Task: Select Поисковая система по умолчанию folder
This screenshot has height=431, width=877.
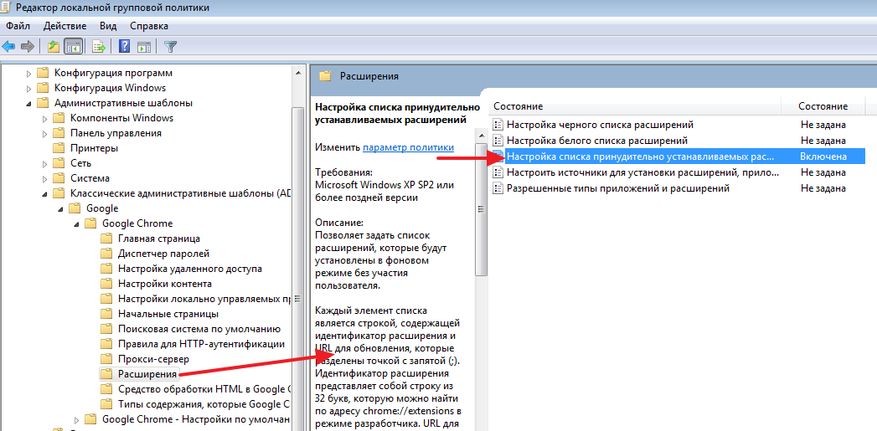Action: [199, 329]
